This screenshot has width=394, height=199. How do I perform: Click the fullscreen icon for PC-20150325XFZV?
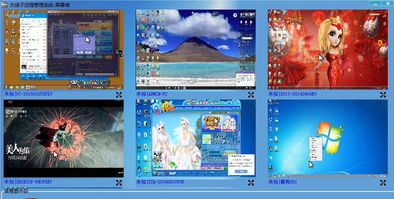119,94
